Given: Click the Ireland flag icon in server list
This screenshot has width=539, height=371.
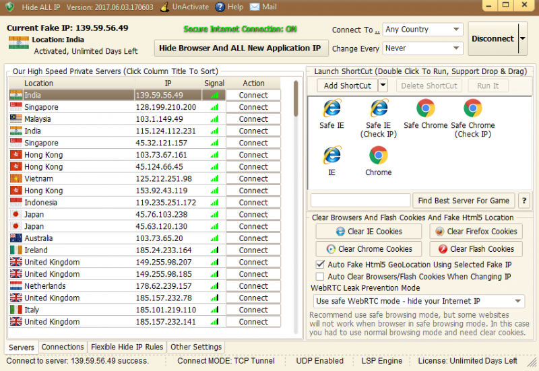Looking at the screenshot, I should (x=15, y=250).
